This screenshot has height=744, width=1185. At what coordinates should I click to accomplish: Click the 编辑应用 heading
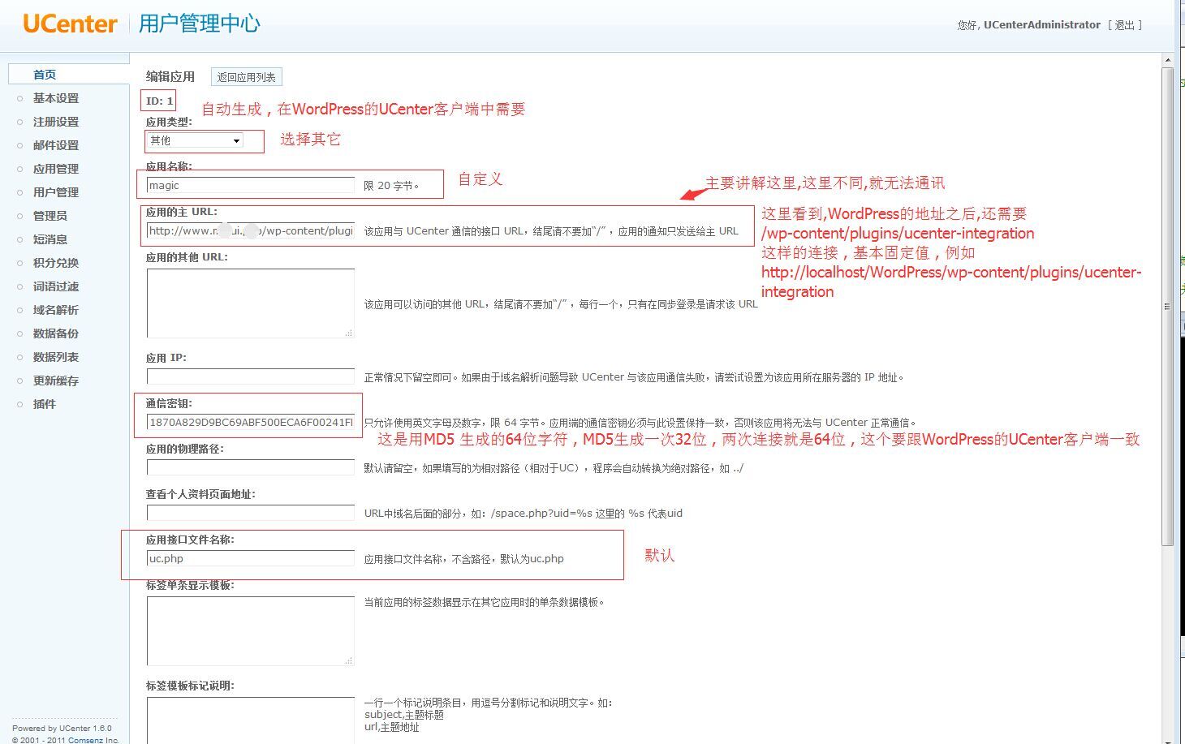(x=170, y=76)
